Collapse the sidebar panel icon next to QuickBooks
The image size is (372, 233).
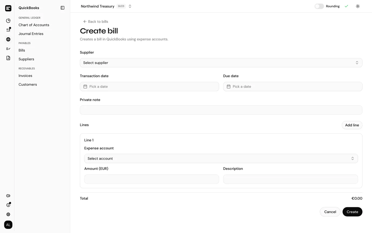[x=62, y=8]
